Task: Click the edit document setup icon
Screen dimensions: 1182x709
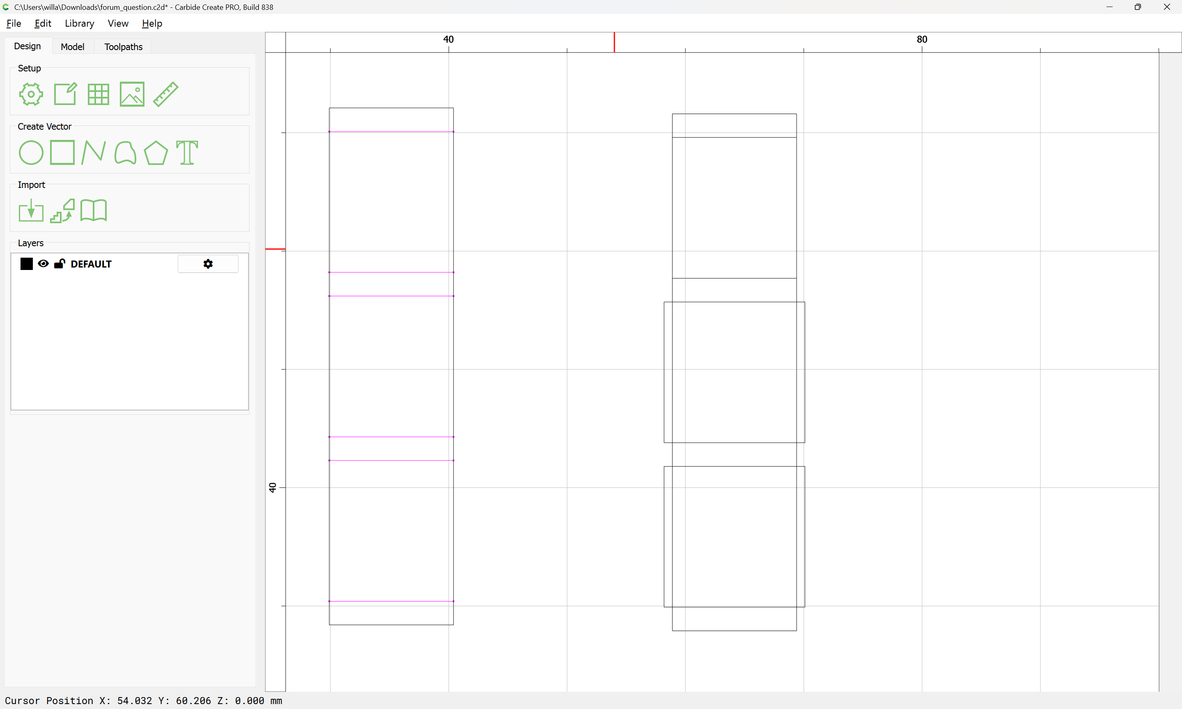Action: click(x=65, y=94)
